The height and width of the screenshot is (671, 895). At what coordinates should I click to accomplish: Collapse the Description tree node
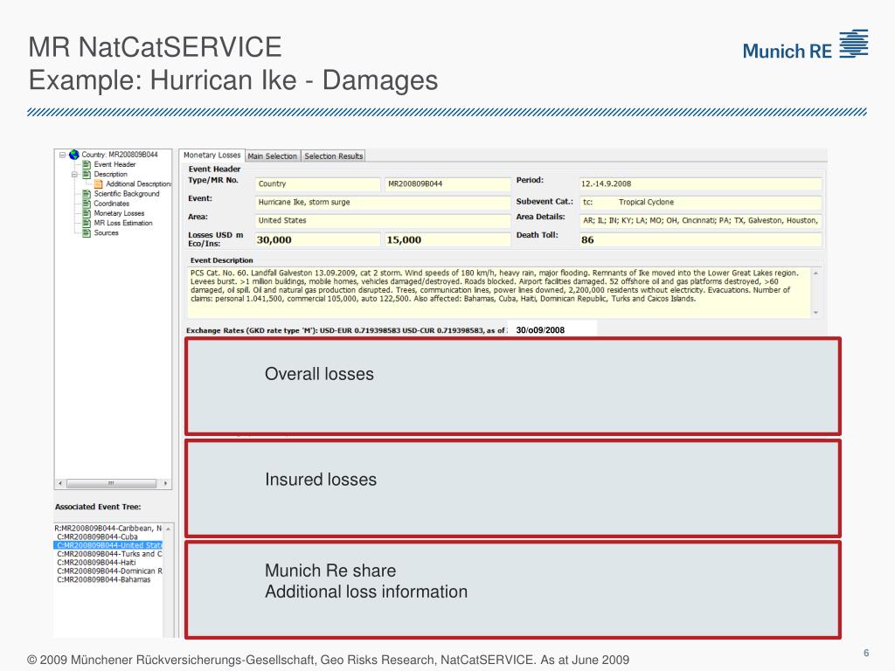[x=75, y=174]
